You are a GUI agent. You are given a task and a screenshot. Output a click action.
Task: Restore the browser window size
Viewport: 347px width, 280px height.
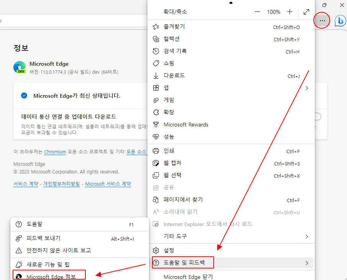[324, 5]
